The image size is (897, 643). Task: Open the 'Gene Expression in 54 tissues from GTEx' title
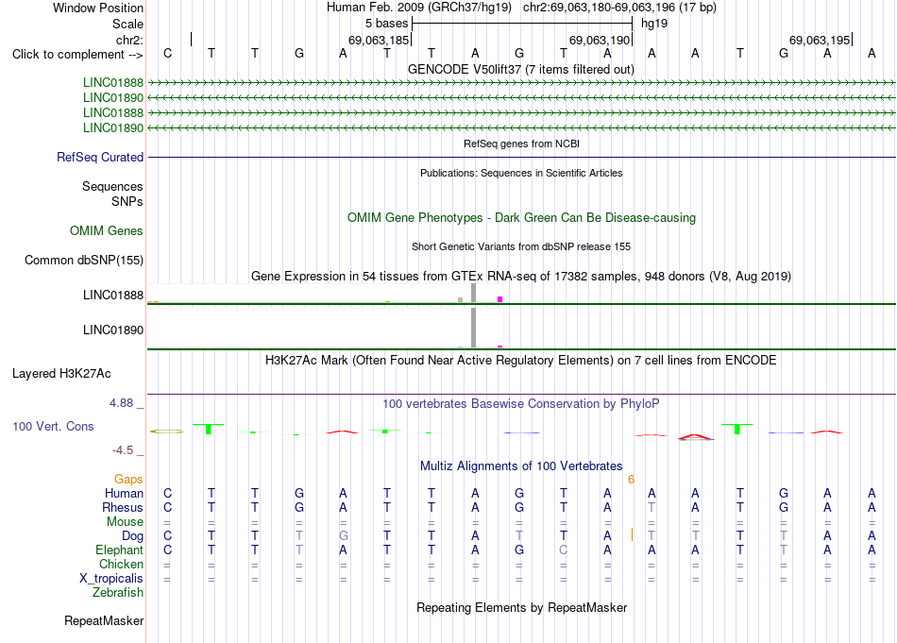521,277
